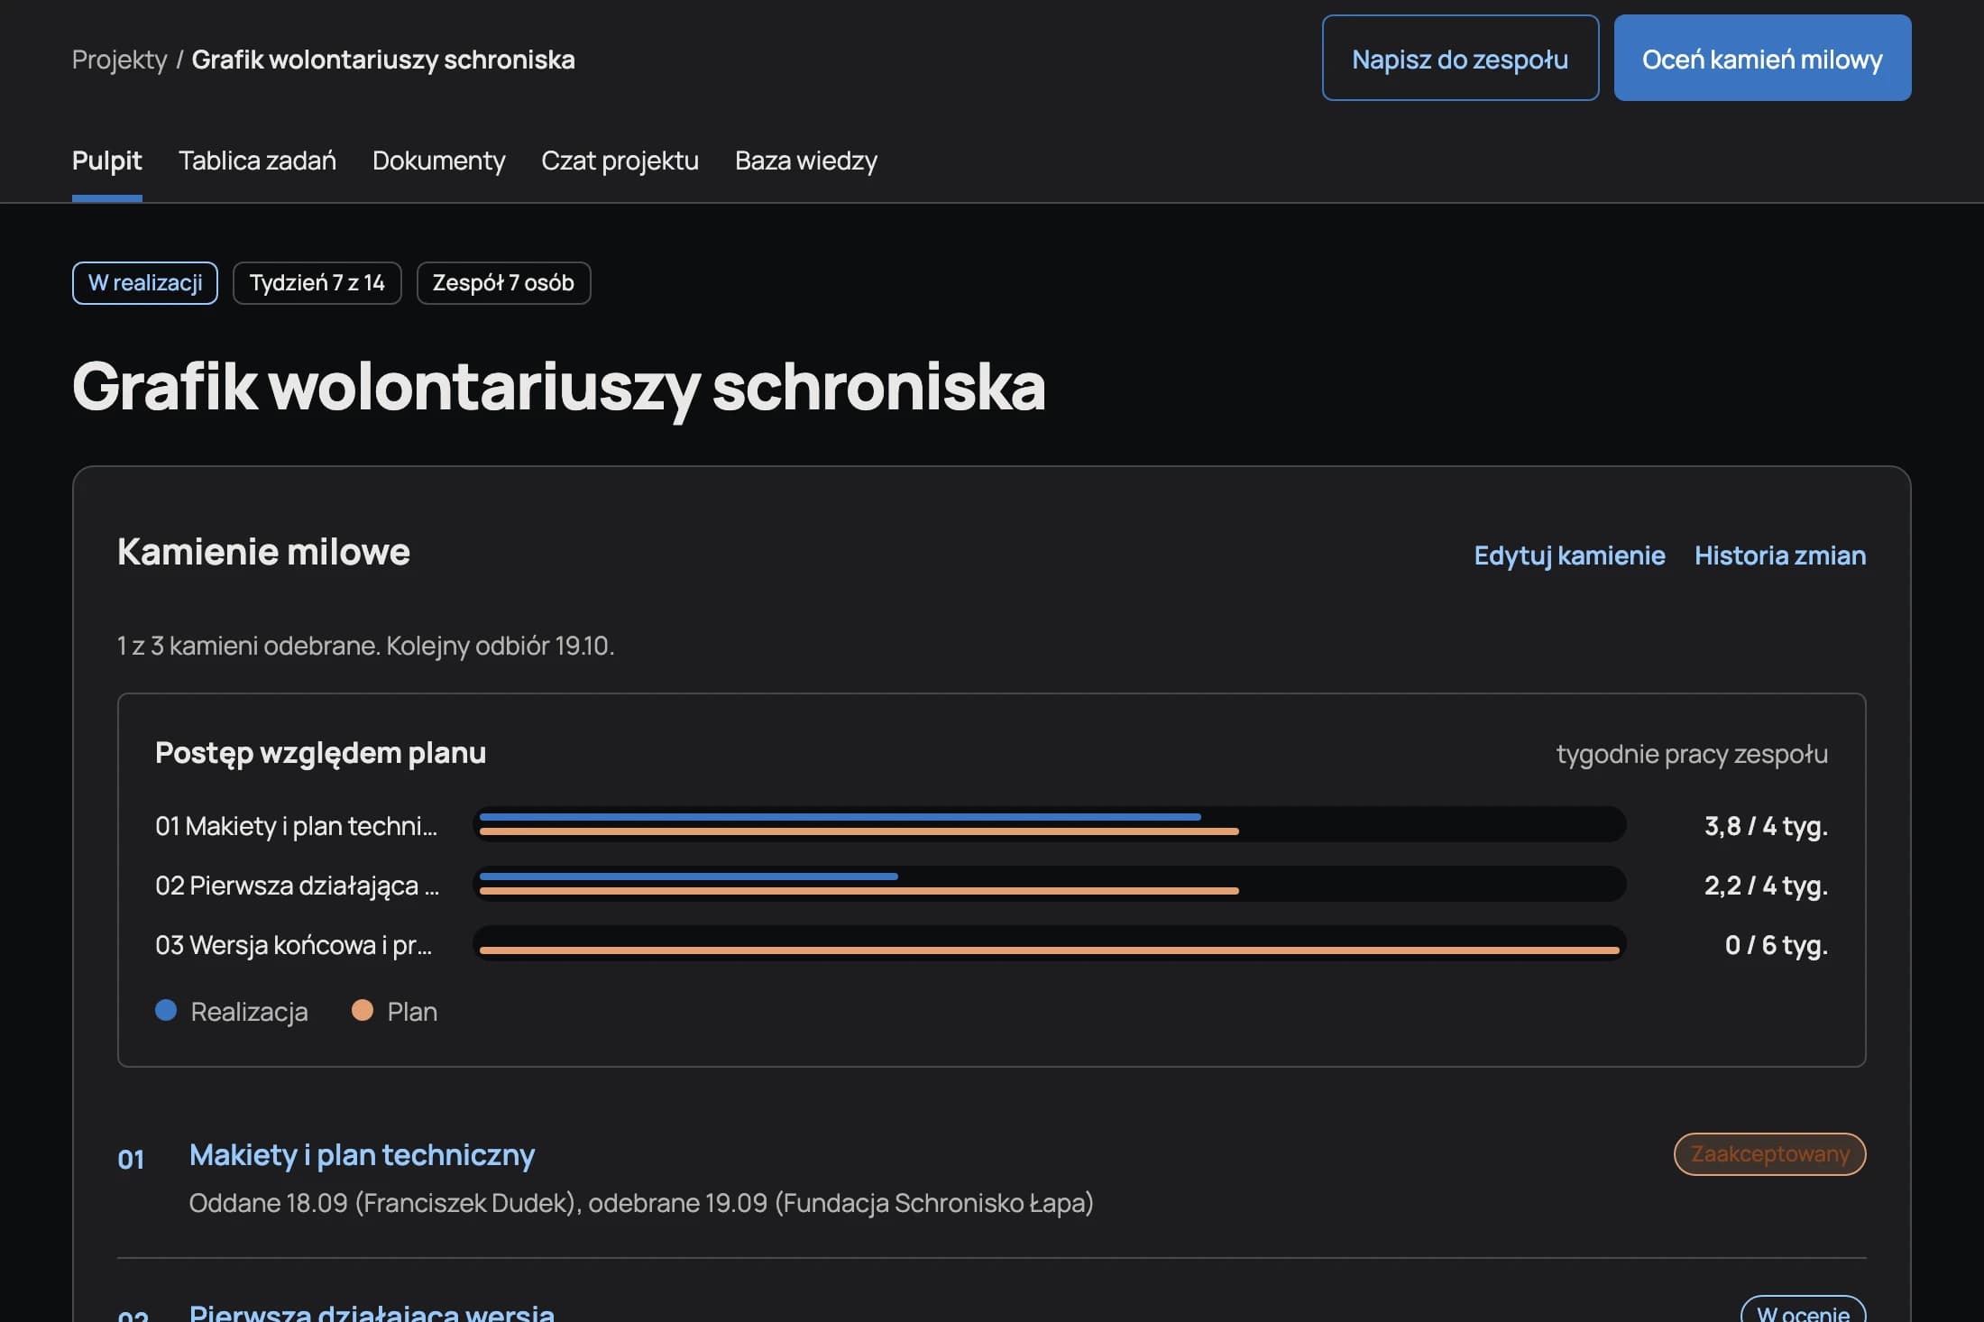
Task: Click the '02 Pierwsza działająca ...' progress bar
Action: tap(1050, 884)
